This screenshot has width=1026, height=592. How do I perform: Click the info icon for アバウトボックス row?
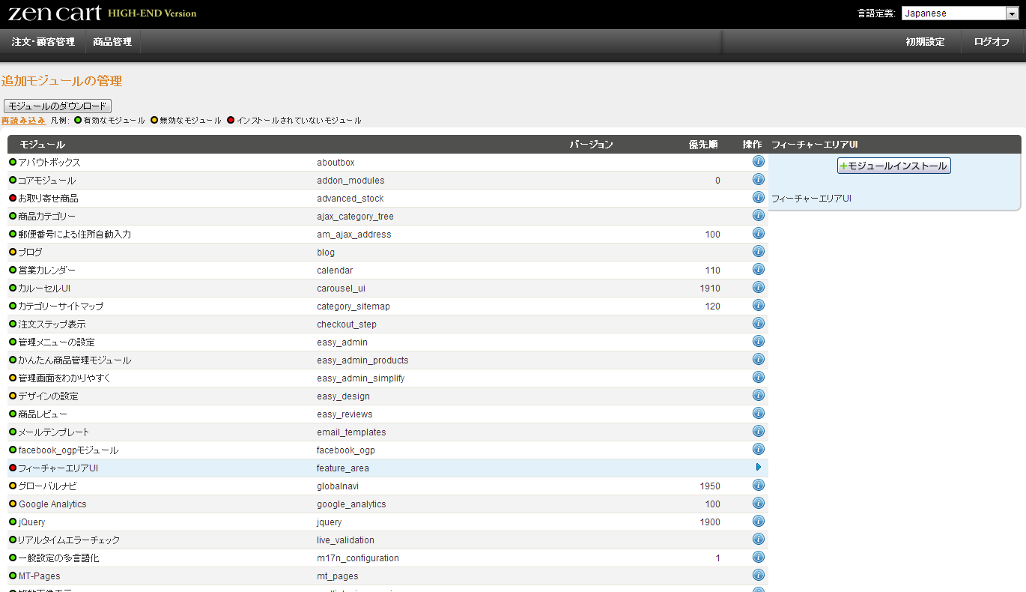[758, 162]
